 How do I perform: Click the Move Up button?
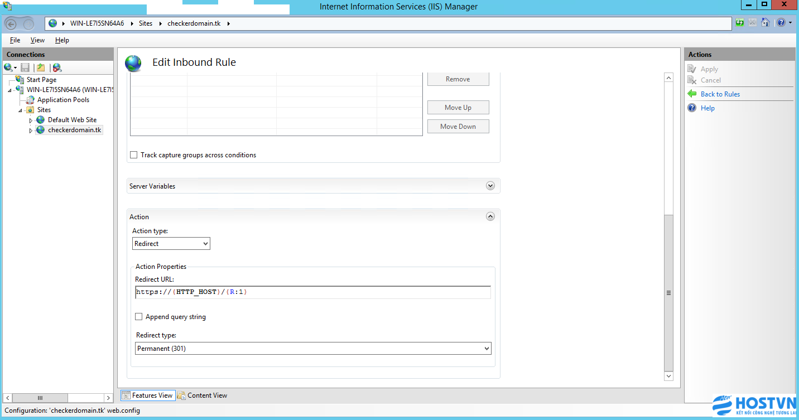(458, 108)
